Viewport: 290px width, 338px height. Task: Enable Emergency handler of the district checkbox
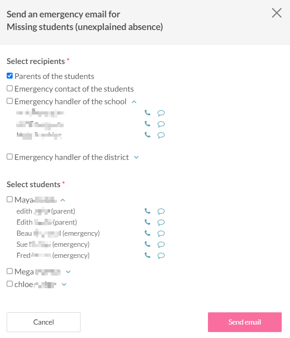pyautogui.click(x=10, y=157)
